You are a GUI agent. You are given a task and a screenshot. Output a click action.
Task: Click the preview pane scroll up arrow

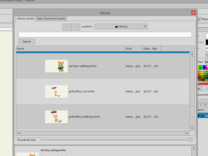pyautogui.click(x=194, y=148)
